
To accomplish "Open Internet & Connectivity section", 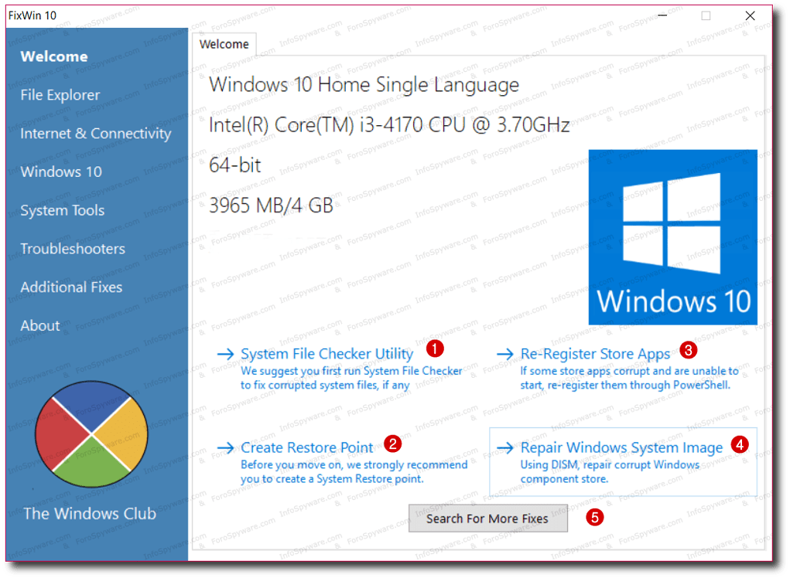I will tap(96, 134).
